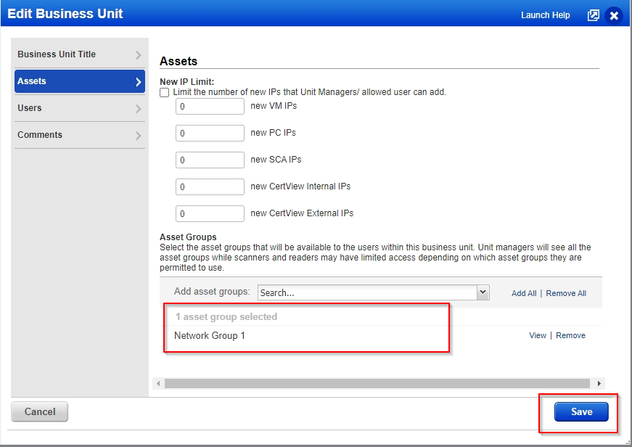Click the new VM IPs input field
The width and height of the screenshot is (632, 447).
click(209, 106)
